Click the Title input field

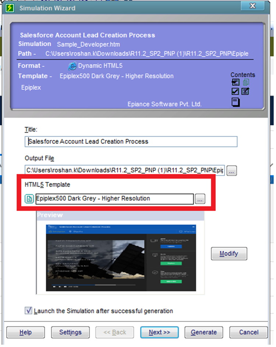tap(131, 142)
